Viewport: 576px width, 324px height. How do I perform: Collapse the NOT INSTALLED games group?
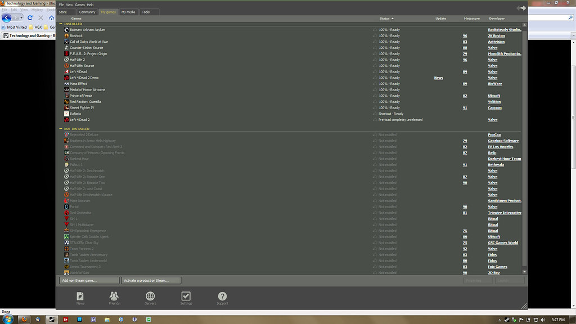tap(61, 129)
